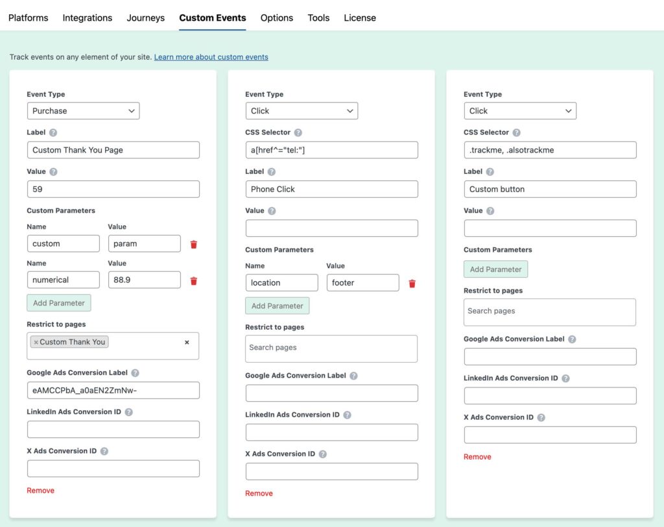Click Remove below the Purchase event card

pos(40,490)
